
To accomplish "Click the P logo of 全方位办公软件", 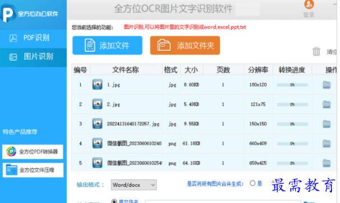I will click(8, 13).
